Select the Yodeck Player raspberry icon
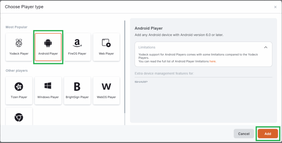 (x=19, y=43)
